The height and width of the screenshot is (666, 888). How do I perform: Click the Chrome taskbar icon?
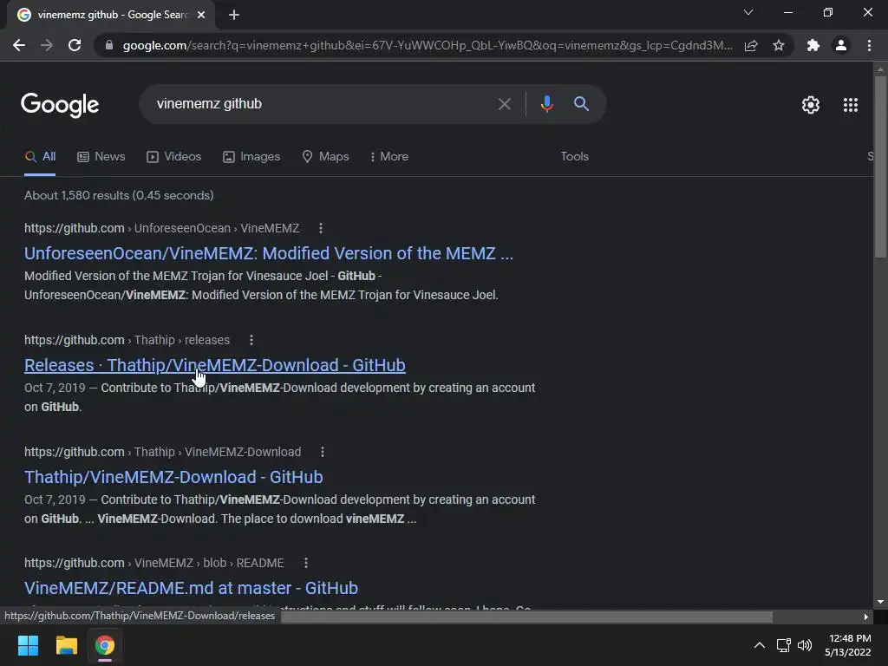point(104,645)
